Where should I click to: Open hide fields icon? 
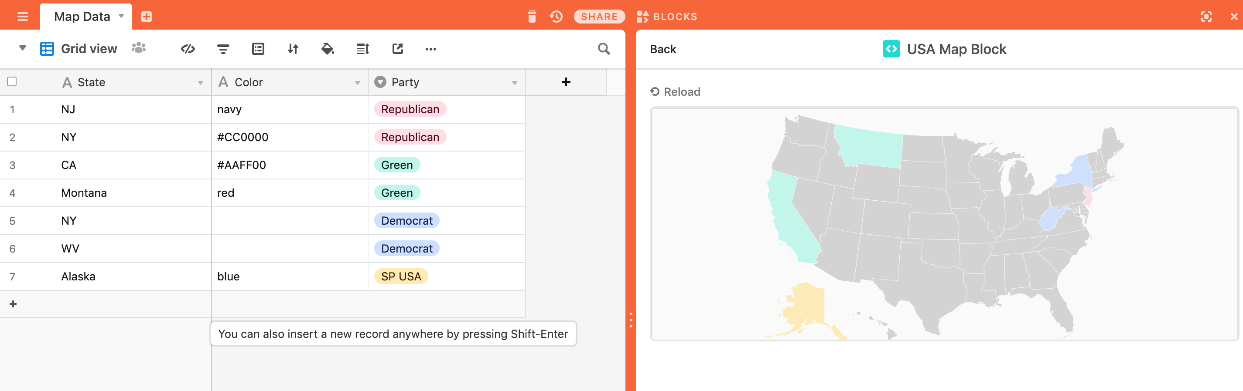tap(188, 49)
